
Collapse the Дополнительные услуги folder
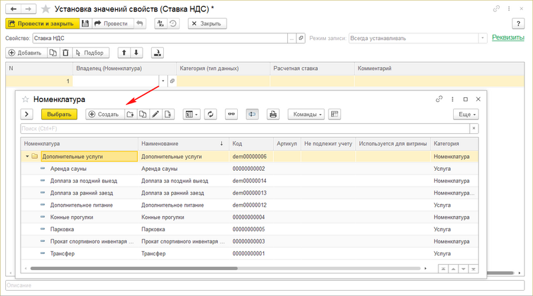coord(27,157)
